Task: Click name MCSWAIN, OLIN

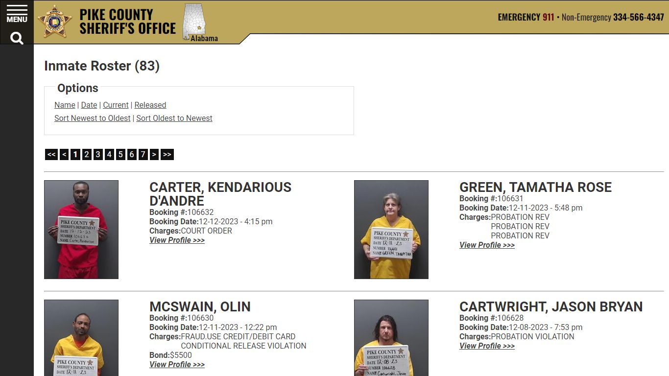Action: [200, 306]
